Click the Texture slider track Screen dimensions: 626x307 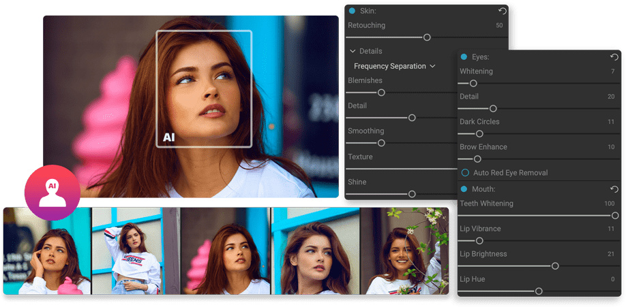[401, 169]
